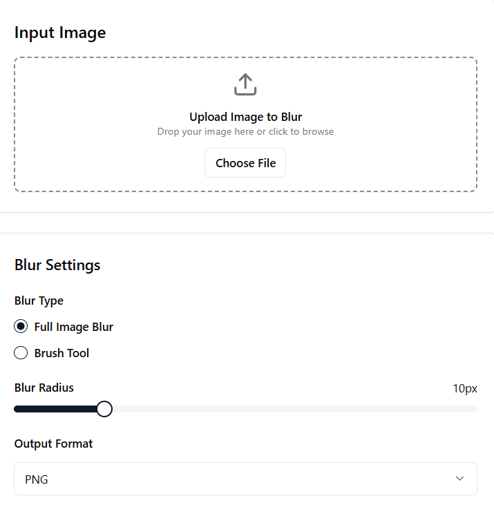Select Full Image Blur radio button
The width and height of the screenshot is (494, 514).
pyautogui.click(x=21, y=327)
